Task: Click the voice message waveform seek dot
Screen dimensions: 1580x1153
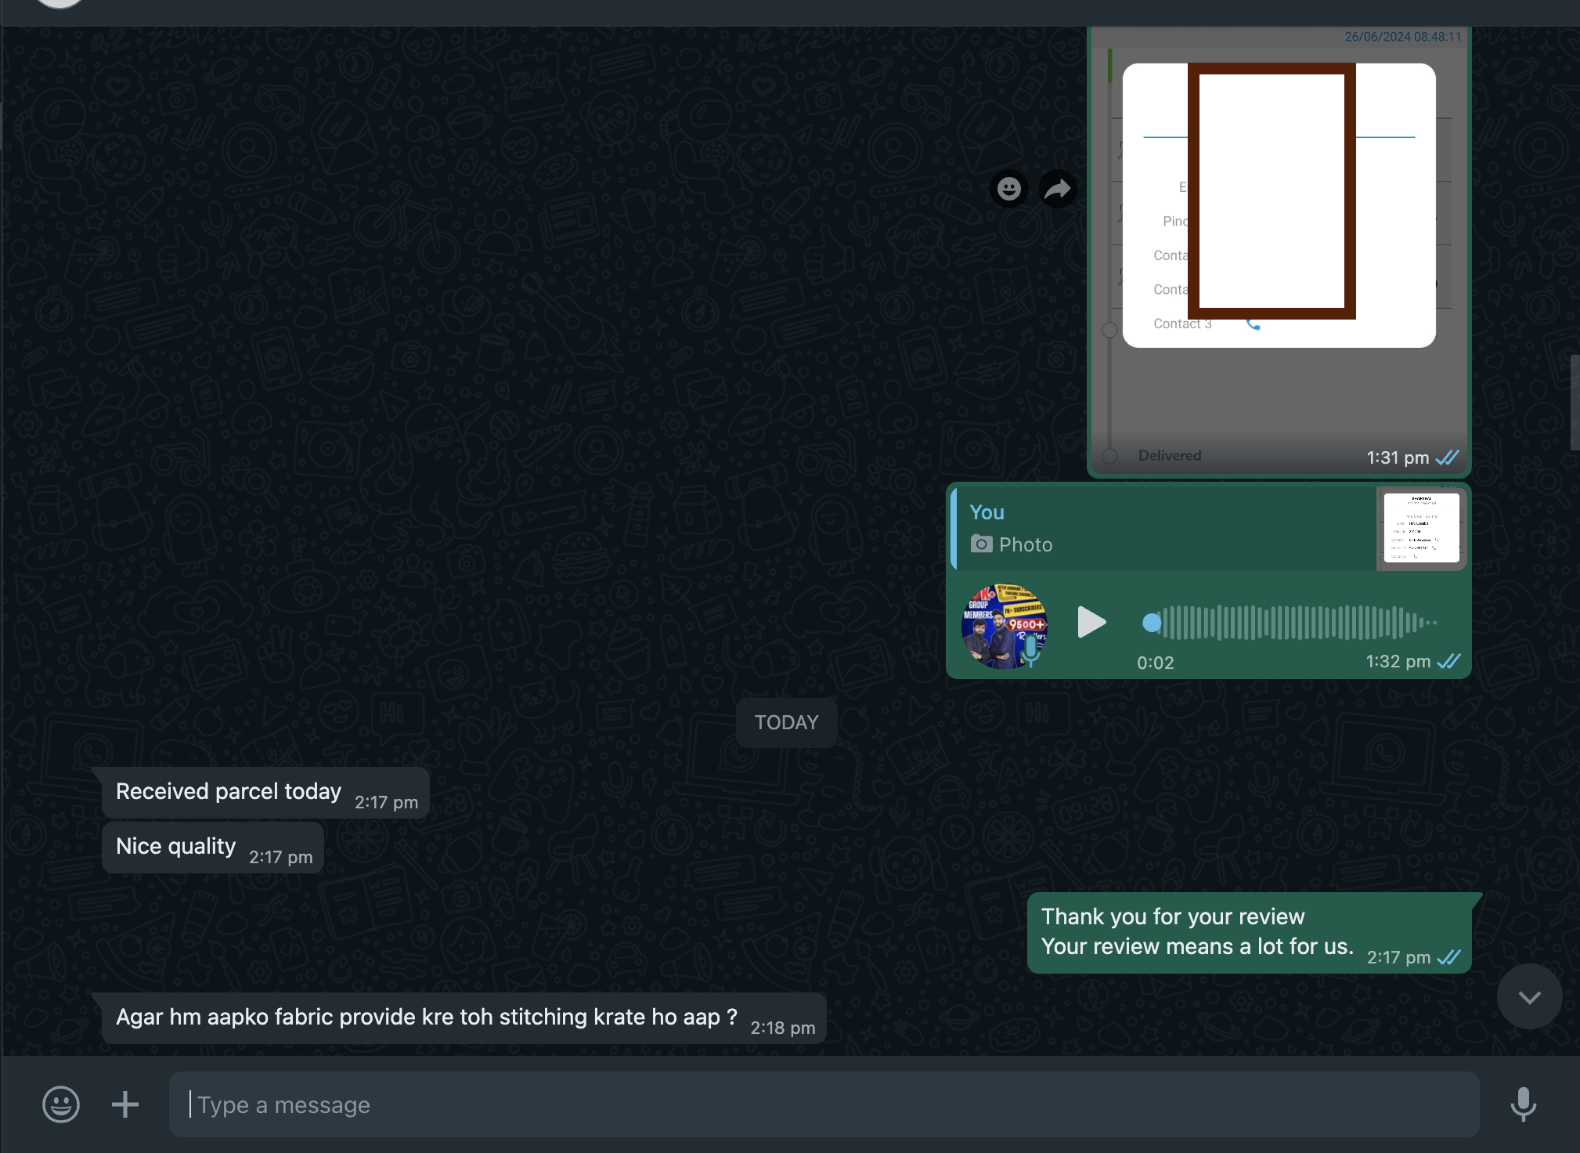Action: pos(1151,623)
